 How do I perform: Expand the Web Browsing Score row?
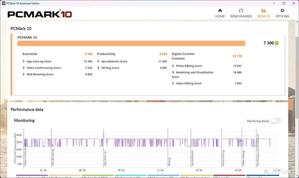click(x=24, y=74)
